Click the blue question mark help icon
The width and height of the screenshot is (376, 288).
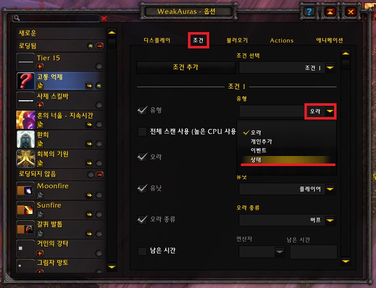(x=309, y=11)
